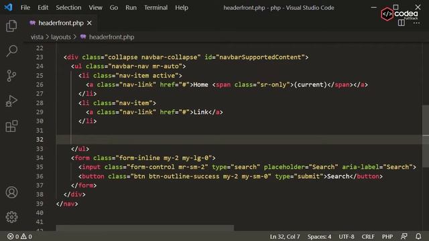Click "form-inline my-2 my-lg-0" class value

(164, 158)
